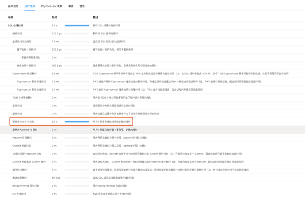Click the 优化执行计划耗时 row label

click(x=27, y=66)
